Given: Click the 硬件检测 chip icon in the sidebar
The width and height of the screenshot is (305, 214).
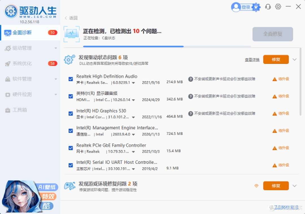Looking at the screenshot, I should coord(8,95).
